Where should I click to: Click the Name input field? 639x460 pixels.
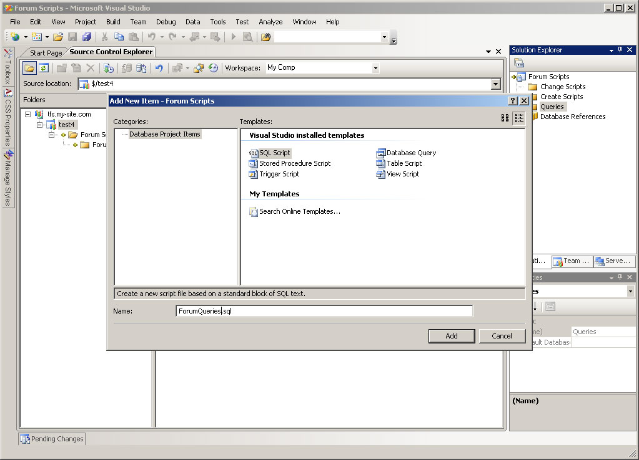point(324,311)
